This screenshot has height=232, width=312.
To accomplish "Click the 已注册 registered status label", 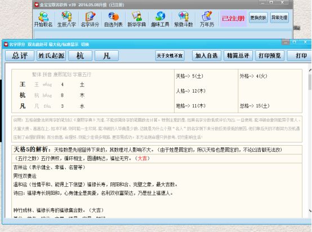I will tap(233, 19).
